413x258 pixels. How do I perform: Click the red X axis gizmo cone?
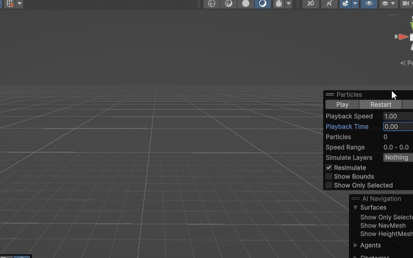(x=403, y=37)
